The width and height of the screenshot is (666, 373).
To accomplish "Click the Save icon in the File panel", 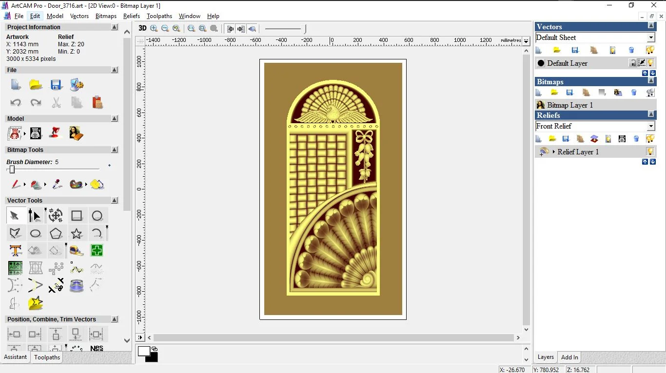I will [x=56, y=85].
